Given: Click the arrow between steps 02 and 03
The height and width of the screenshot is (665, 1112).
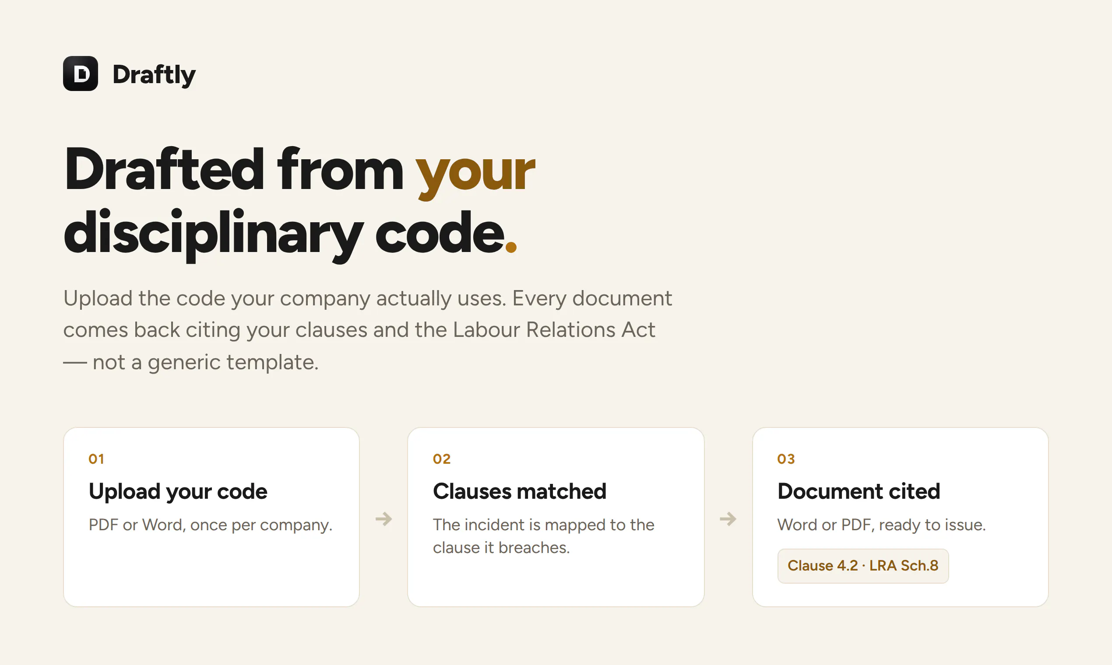Looking at the screenshot, I should [x=728, y=519].
